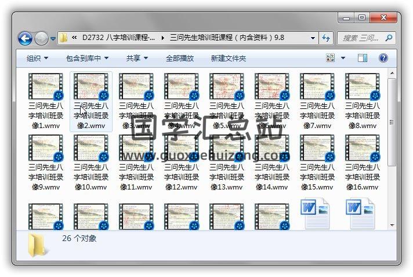Open the 包含到库中 menu
The image size is (413, 277).
pos(87,58)
